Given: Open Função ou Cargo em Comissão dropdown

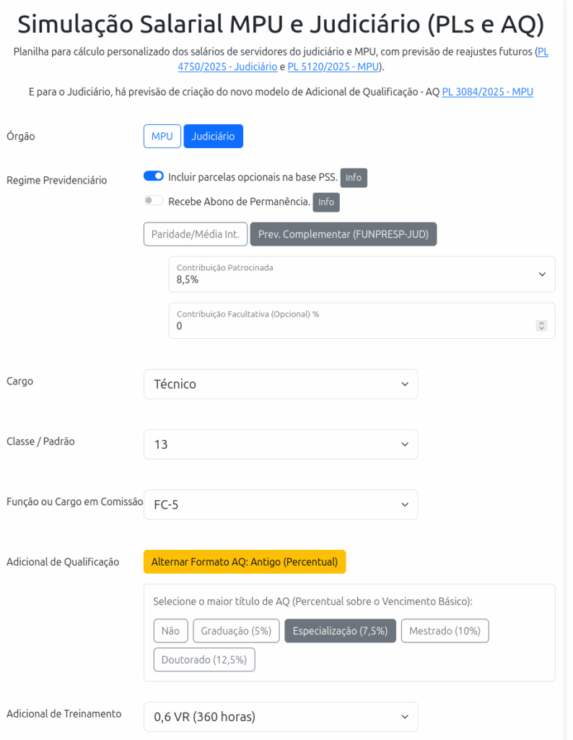Looking at the screenshot, I should tap(280, 504).
